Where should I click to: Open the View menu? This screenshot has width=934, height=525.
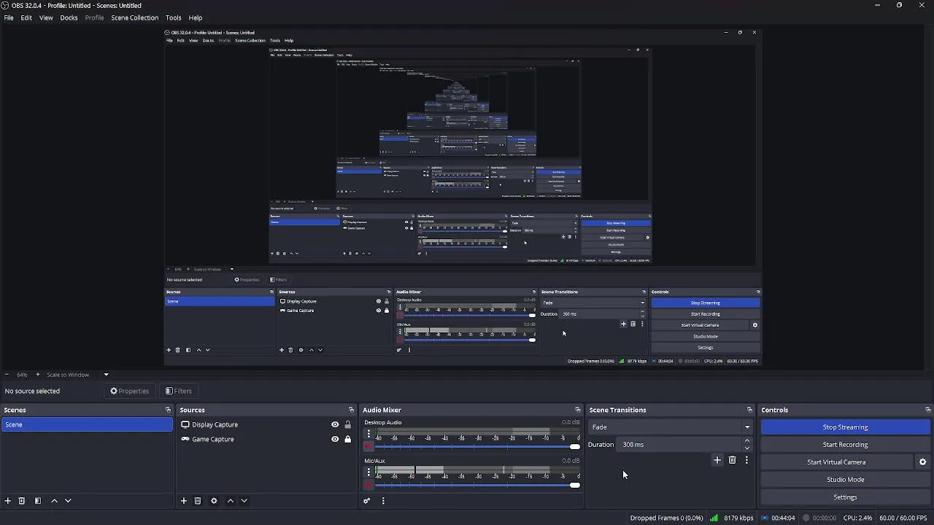(46, 17)
